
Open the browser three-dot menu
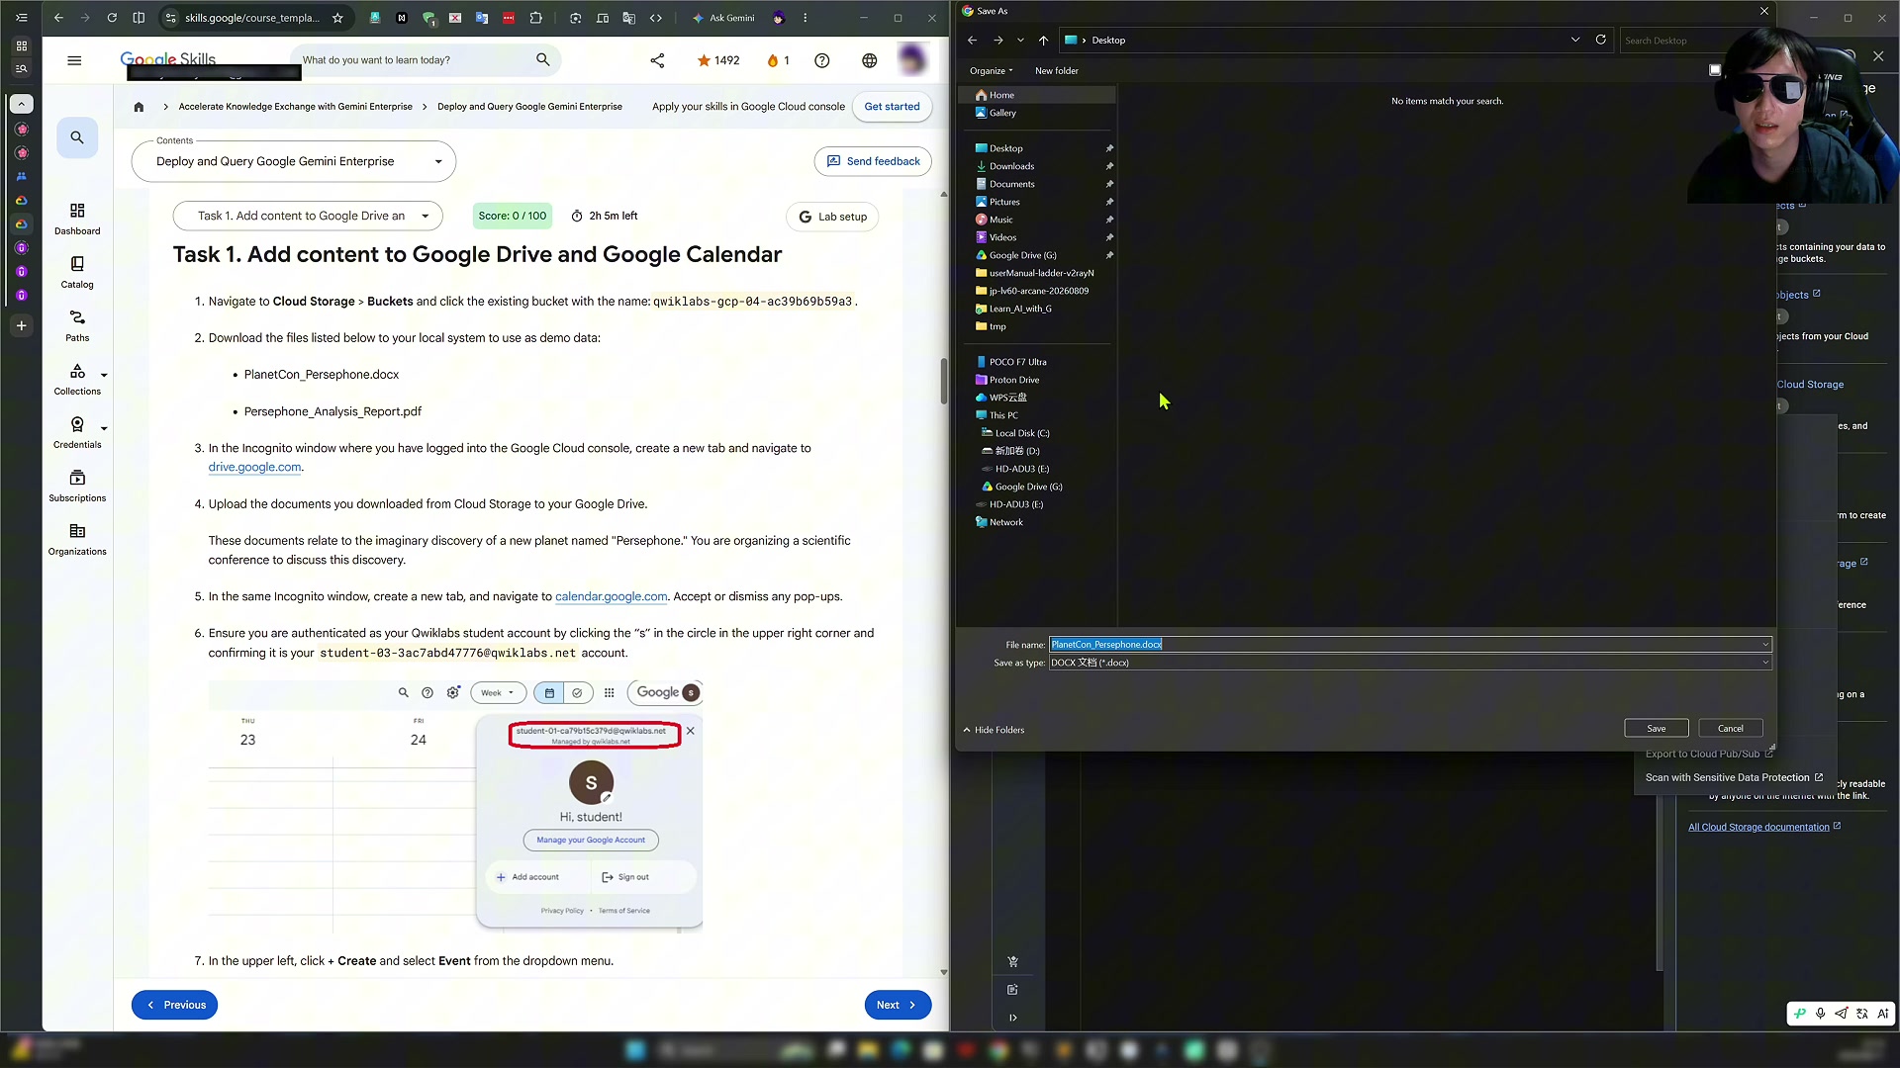pos(805,18)
